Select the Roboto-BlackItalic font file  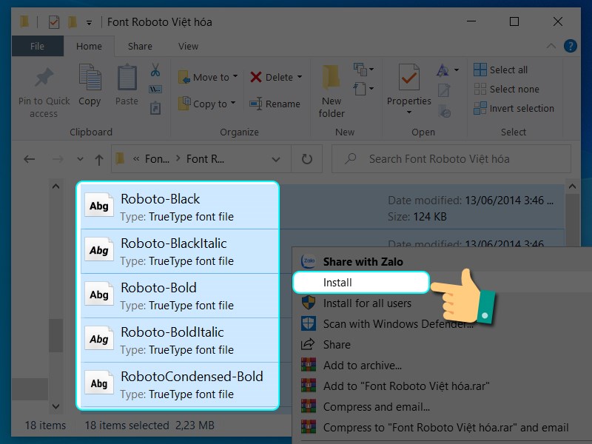[x=180, y=252]
